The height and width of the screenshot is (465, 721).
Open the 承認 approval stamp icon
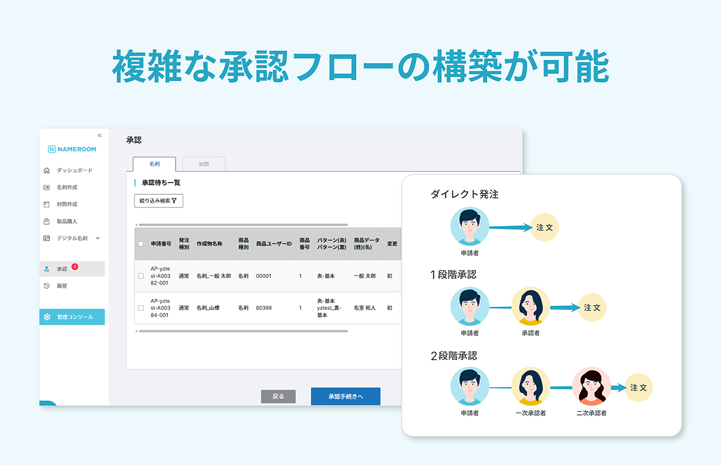(47, 268)
